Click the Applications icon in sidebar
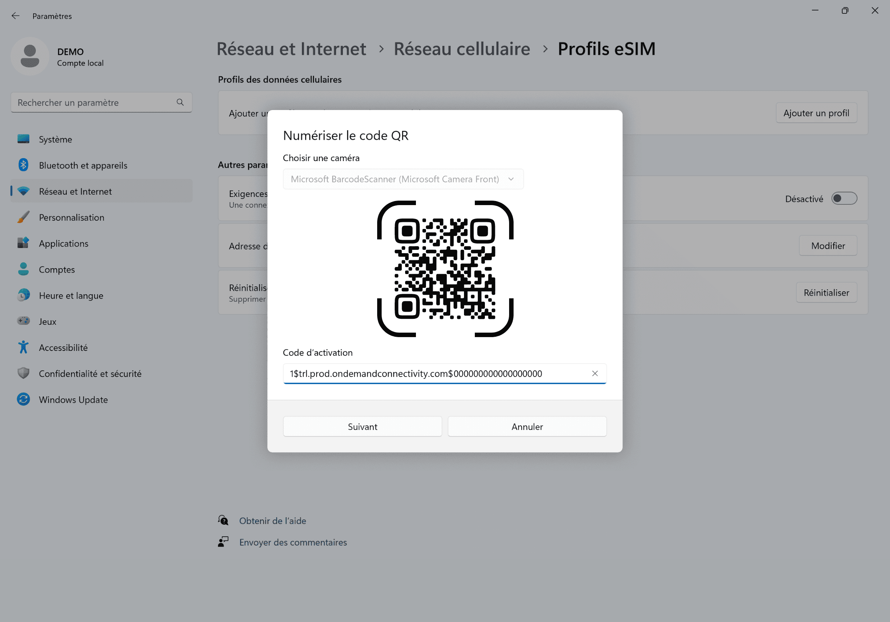 pos(23,243)
